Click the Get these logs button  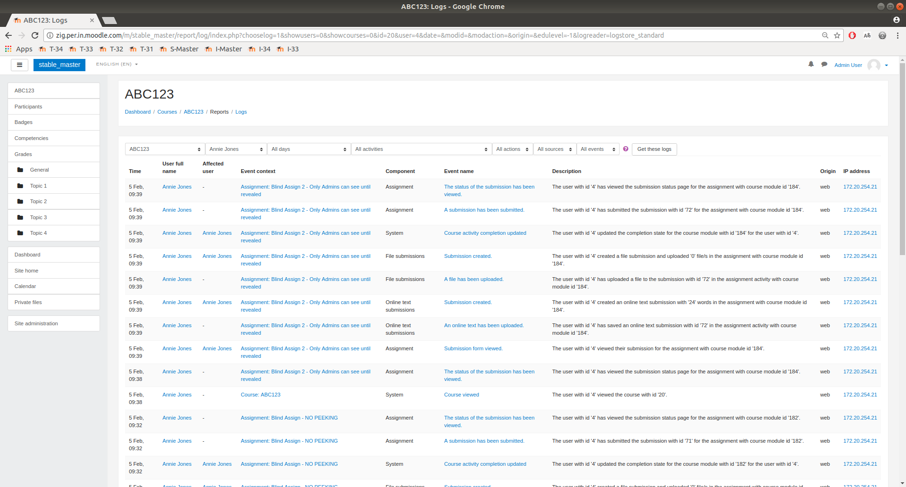654,149
